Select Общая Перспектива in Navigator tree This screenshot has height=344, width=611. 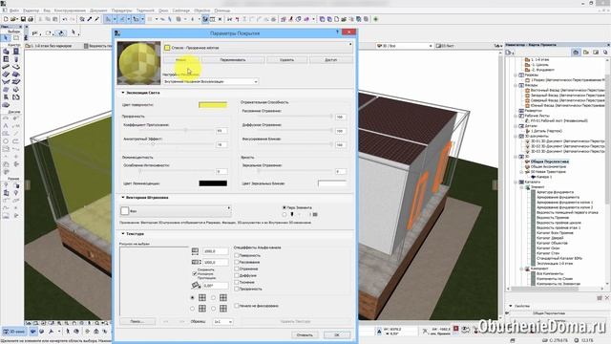click(x=550, y=161)
